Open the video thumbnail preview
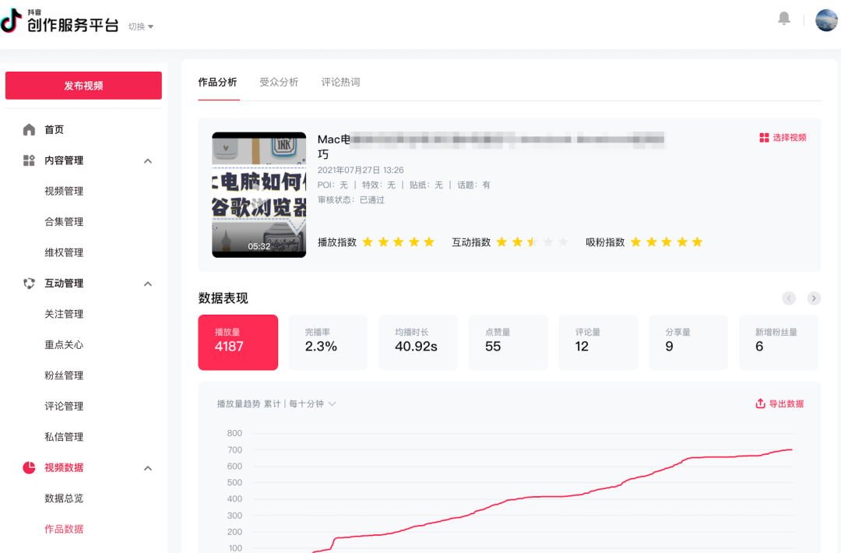Screen dimensions: 841x553 click(x=259, y=195)
